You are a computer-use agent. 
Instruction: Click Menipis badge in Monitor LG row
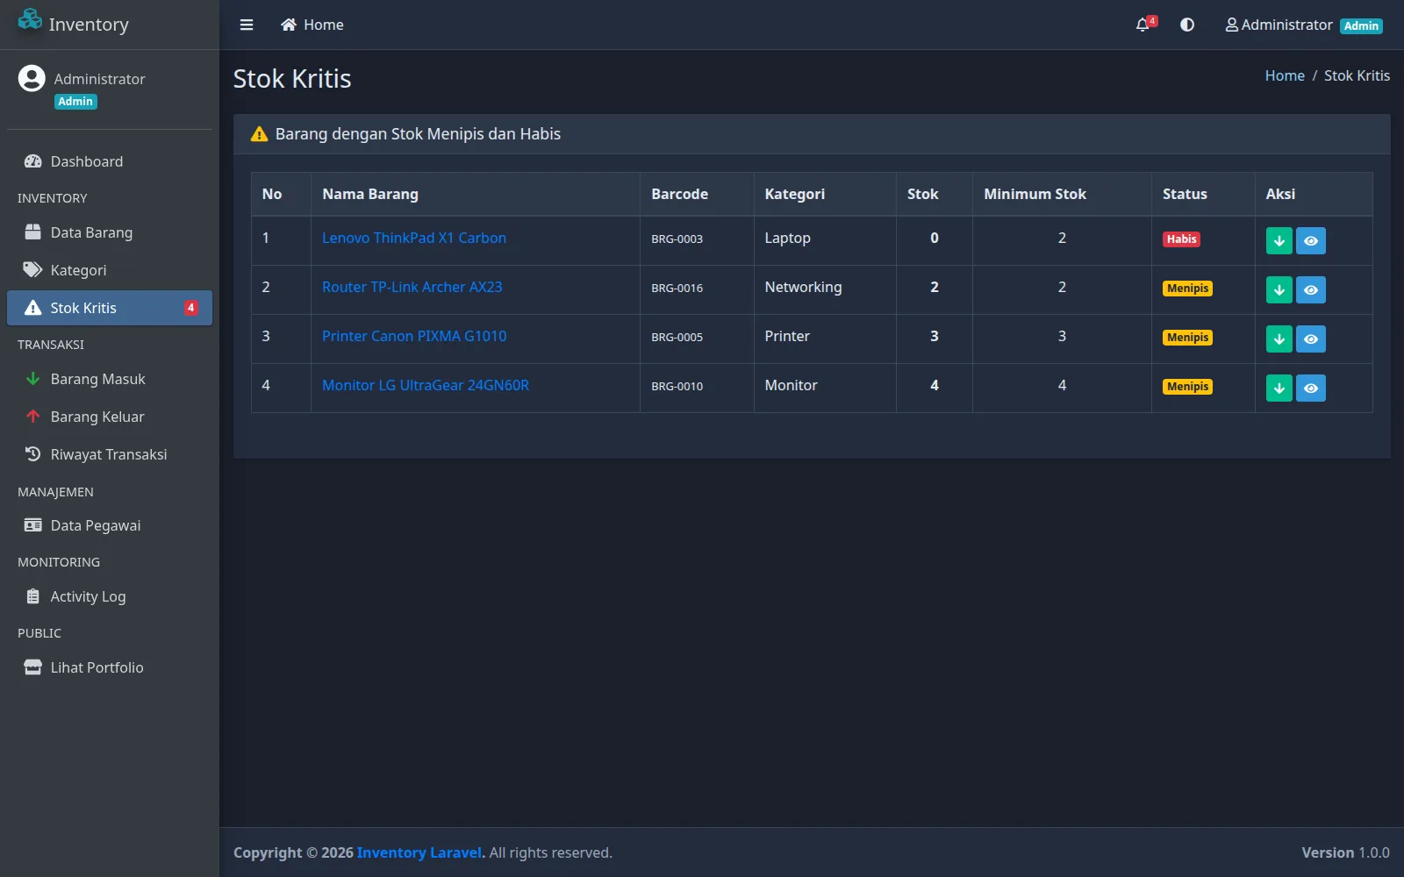click(x=1187, y=386)
